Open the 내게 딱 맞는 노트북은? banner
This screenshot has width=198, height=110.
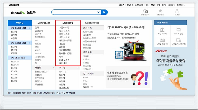point(128,77)
